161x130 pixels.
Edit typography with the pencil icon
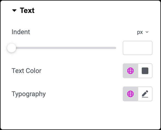[x=145, y=94]
